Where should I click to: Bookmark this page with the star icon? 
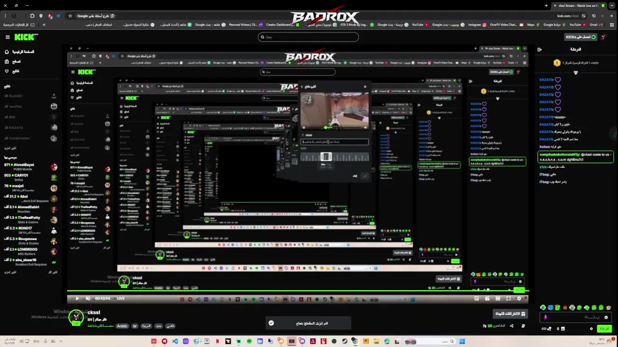pyautogui.click(x=70, y=16)
